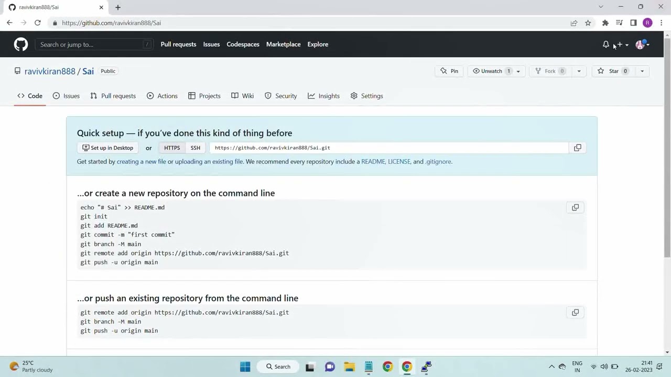Screen dimensions: 671x377
Task: Open the Projects tab
Action: [x=204, y=96]
